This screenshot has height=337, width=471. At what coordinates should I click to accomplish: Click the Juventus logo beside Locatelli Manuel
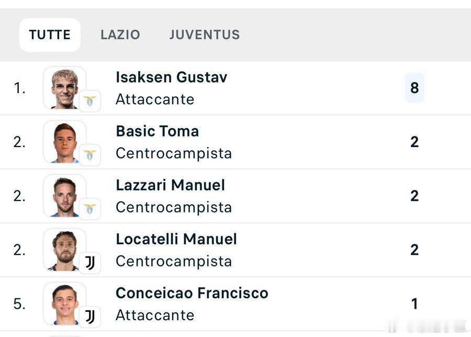[x=89, y=263]
